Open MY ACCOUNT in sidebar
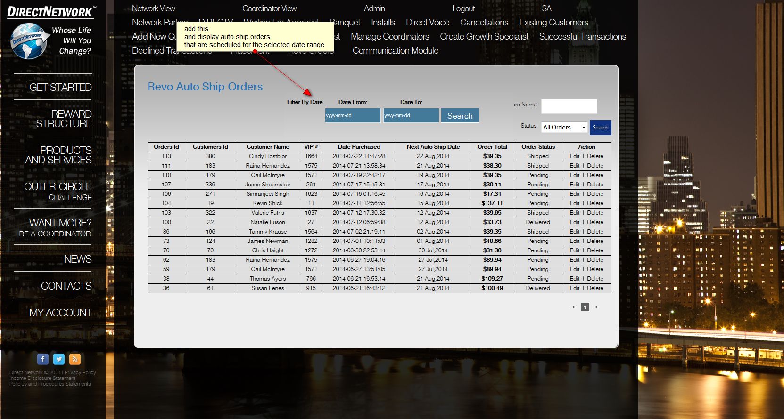Viewport: 784px width, 419px height. 60,313
